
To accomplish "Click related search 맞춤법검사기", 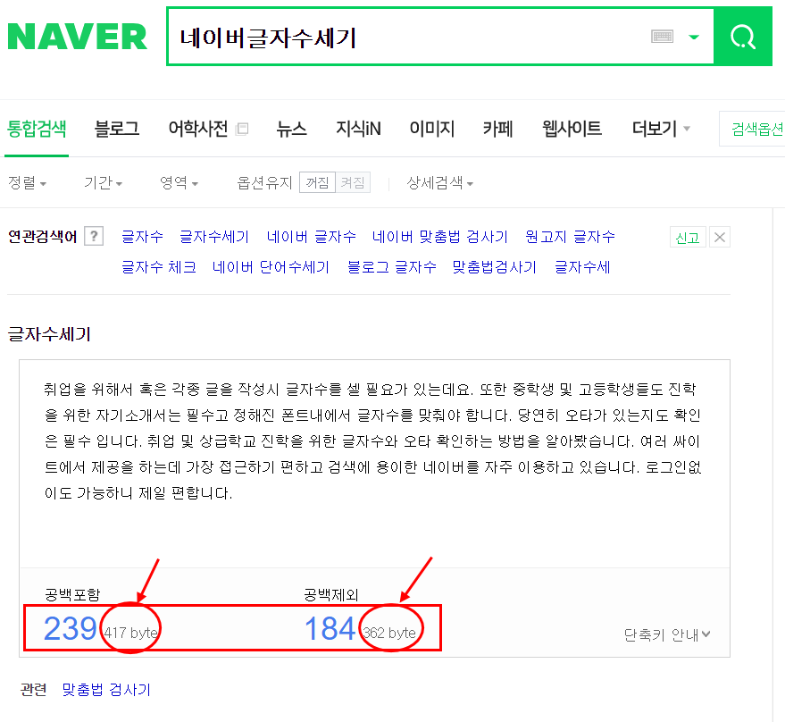I will (494, 267).
